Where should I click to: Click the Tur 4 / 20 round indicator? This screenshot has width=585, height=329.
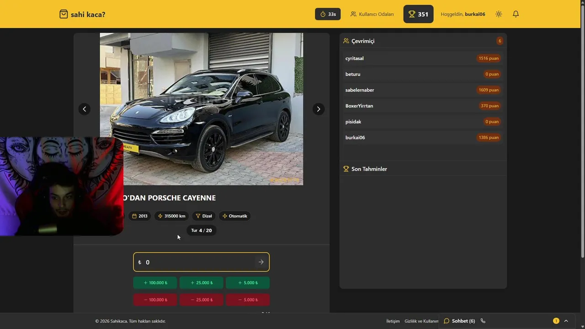202,230
